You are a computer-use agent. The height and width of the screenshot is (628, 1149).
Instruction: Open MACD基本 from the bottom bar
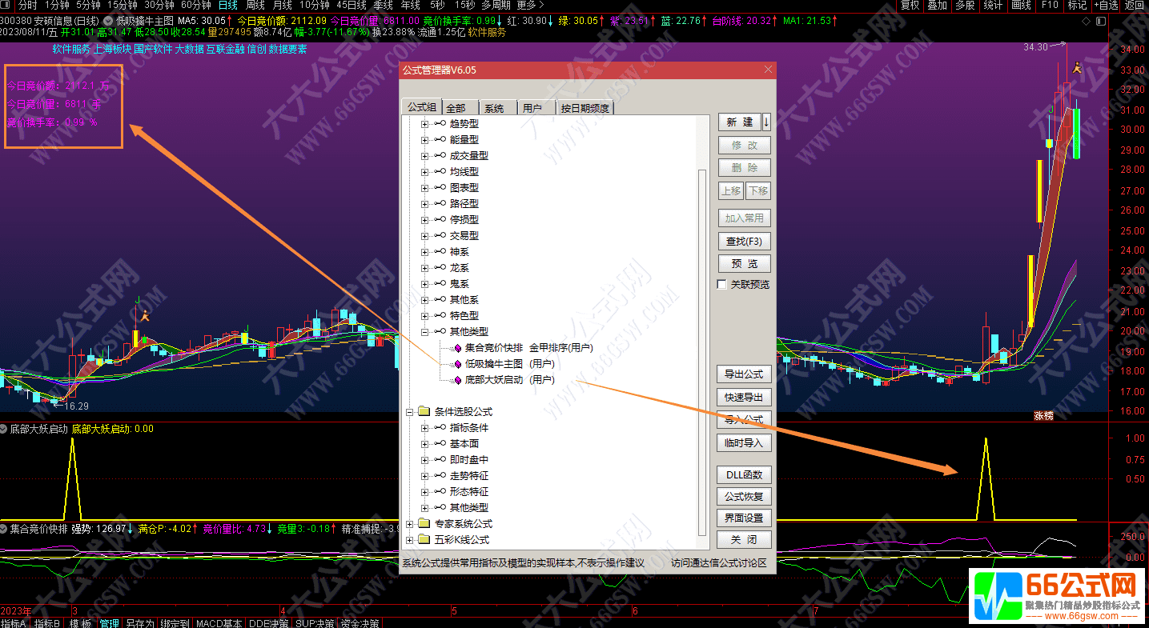(x=219, y=622)
